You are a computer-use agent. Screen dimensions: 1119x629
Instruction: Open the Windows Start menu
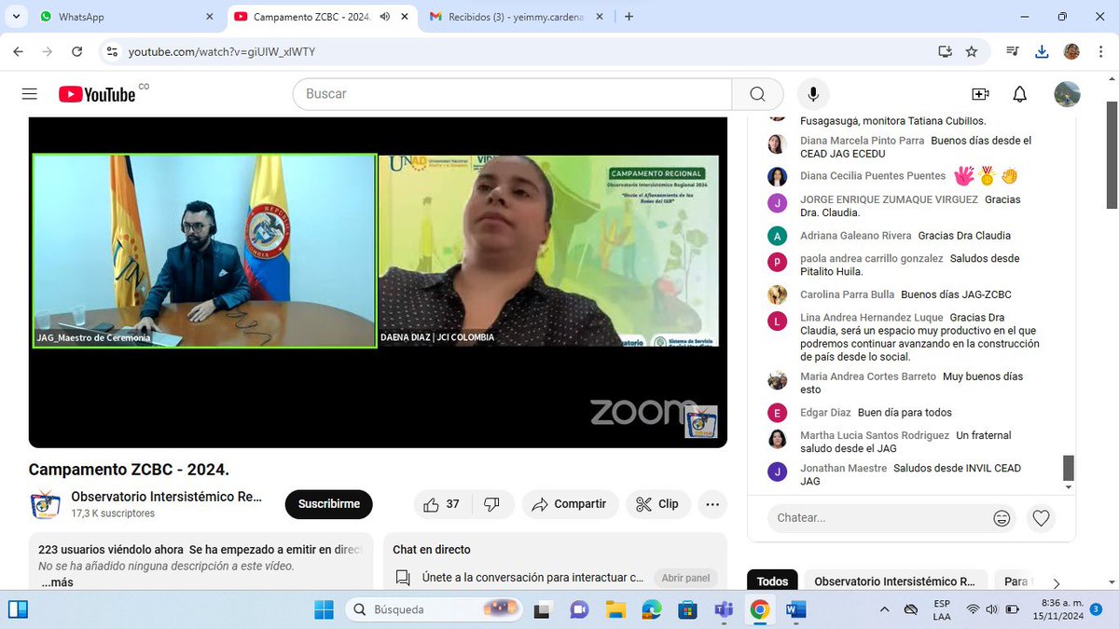pos(324,609)
